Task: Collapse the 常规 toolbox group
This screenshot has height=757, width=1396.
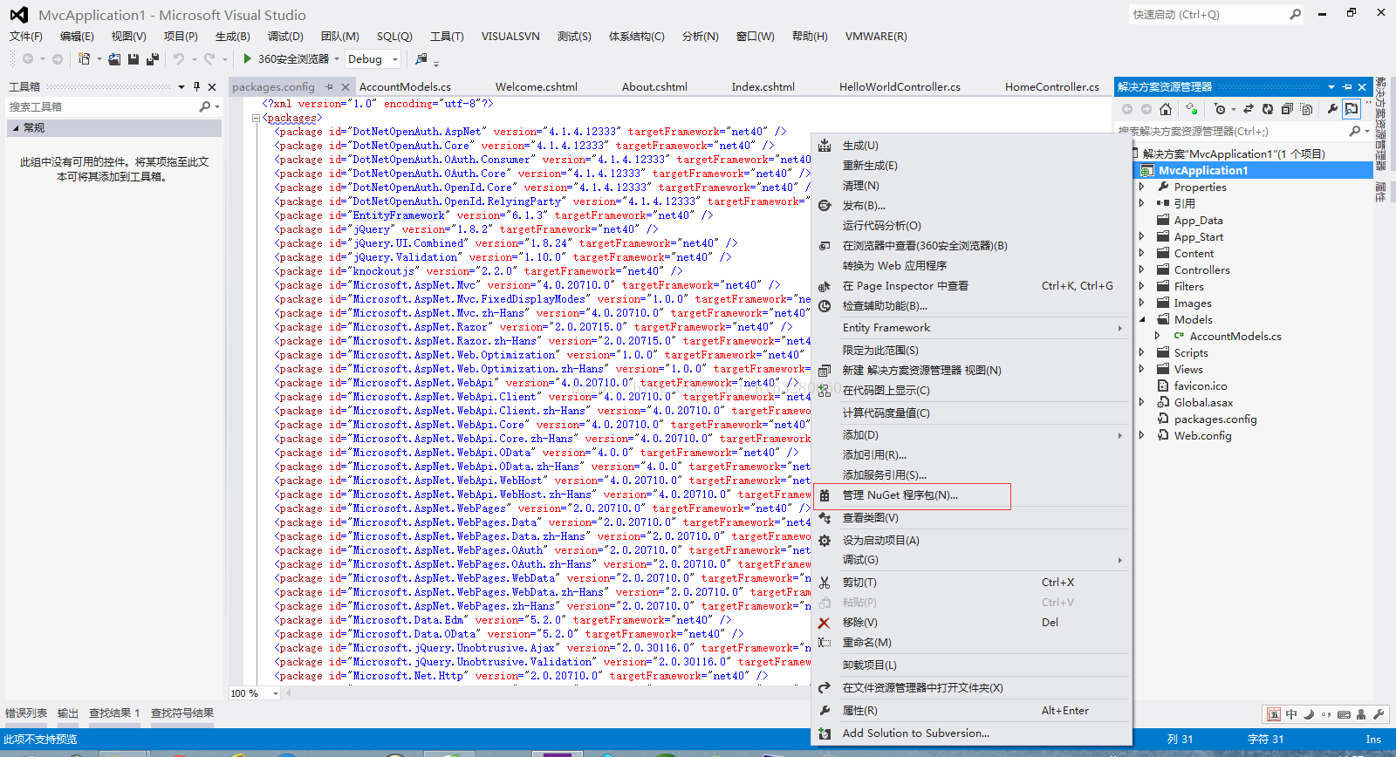Action: [x=15, y=127]
